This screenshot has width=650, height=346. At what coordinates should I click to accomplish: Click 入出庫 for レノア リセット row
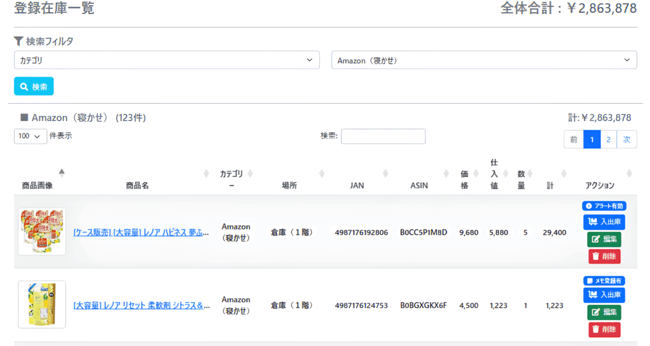click(604, 295)
